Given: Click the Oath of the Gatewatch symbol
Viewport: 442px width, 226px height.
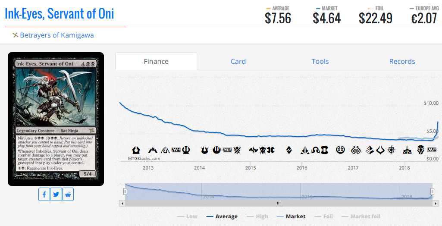Looking at the screenshot, I should tap(305, 150).
